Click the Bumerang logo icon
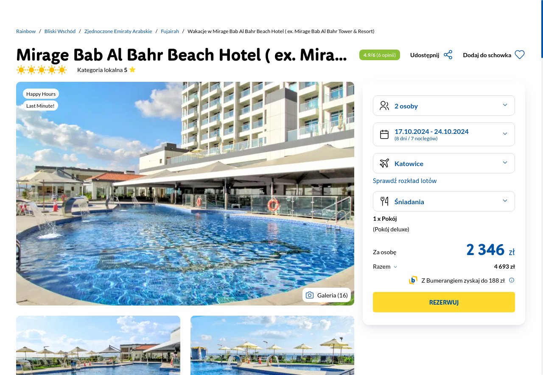This screenshot has height=375, width=543. point(413,280)
